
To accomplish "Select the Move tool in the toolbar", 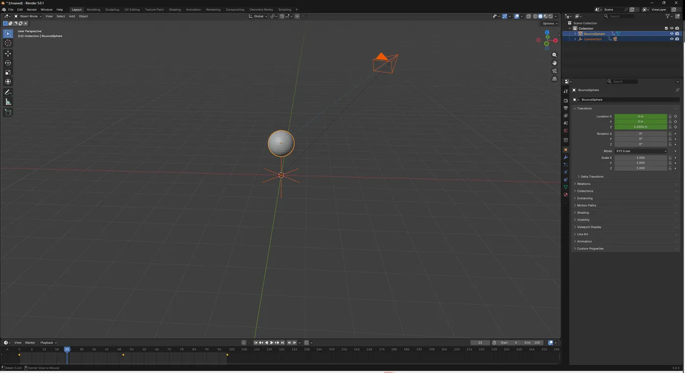I will point(8,53).
